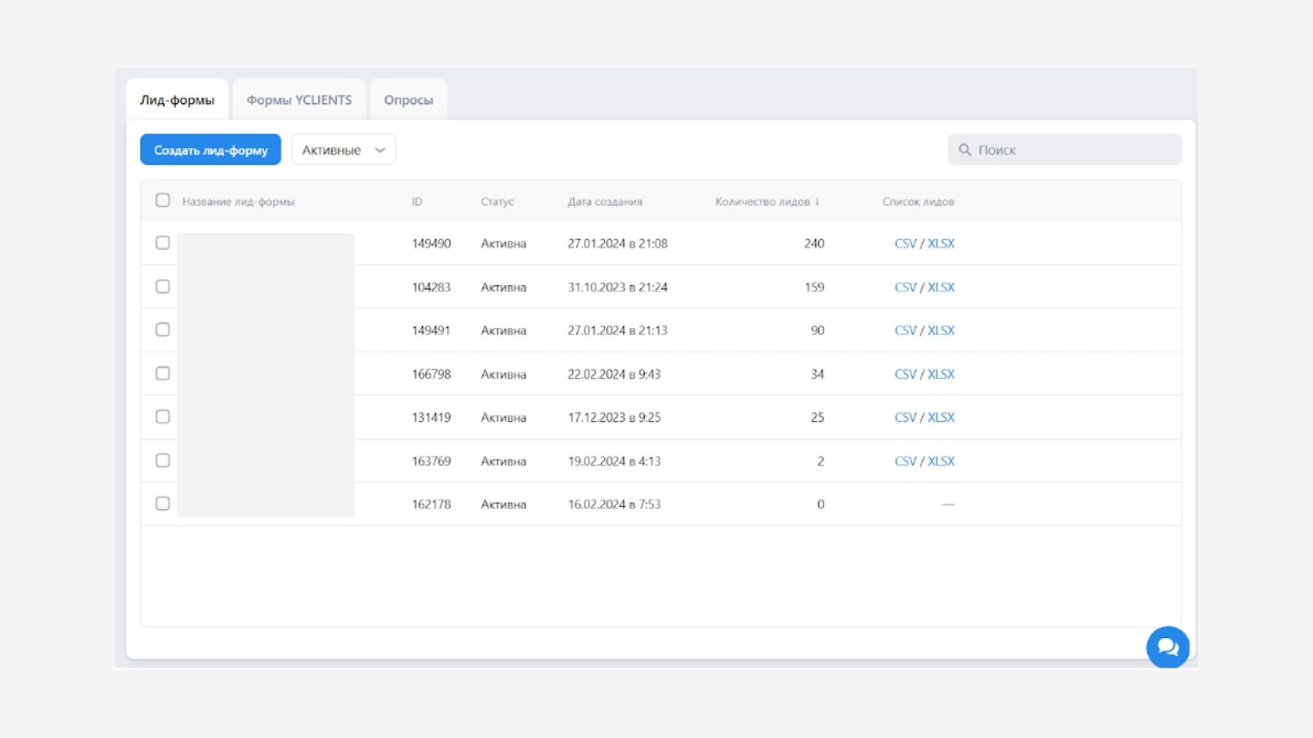The height and width of the screenshot is (738, 1313).
Task: Click the date 31.10.2023 в 21:24
Action: [x=617, y=287]
